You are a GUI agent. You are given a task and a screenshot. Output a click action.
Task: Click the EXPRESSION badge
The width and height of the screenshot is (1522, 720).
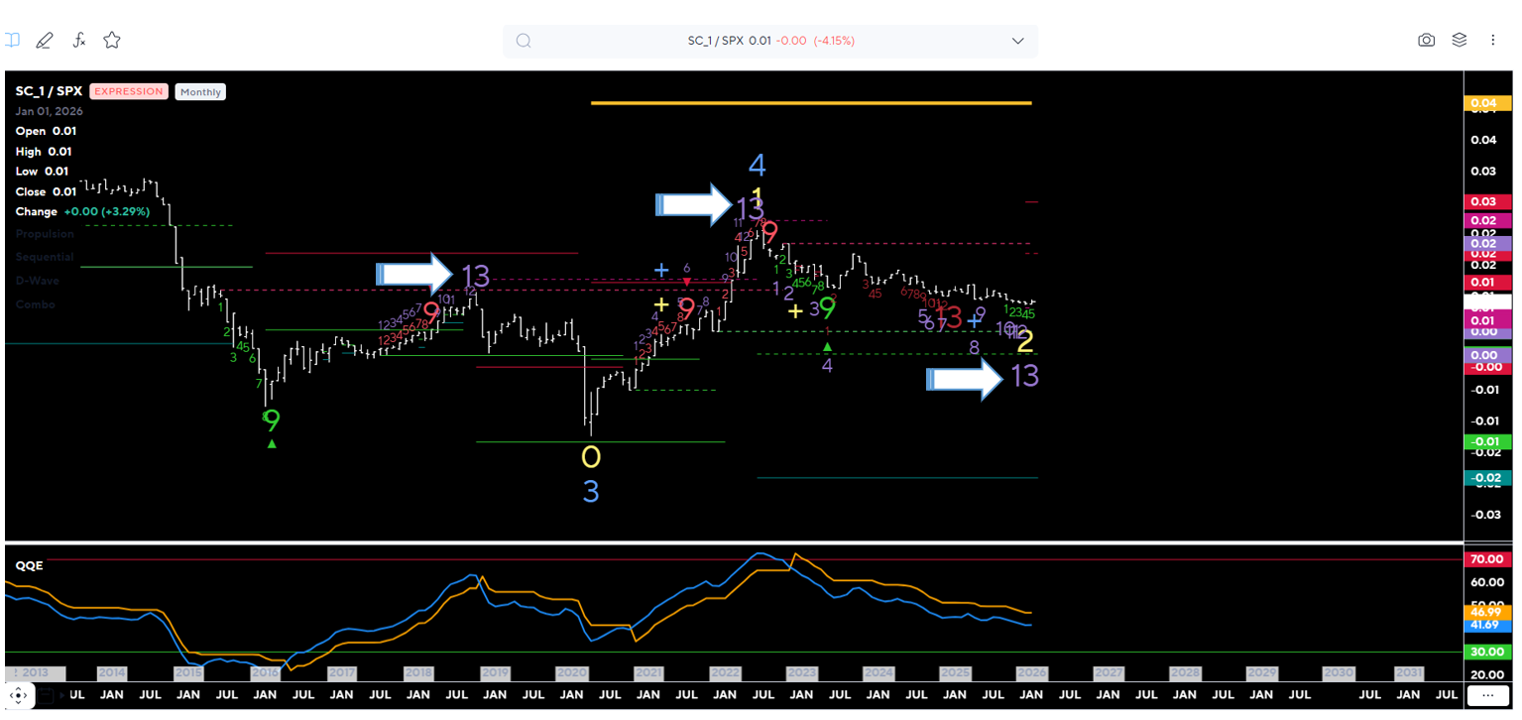tap(128, 91)
